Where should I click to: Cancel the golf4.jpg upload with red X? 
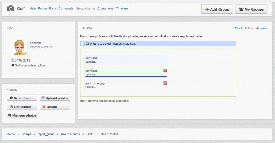[x=165, y=70]
